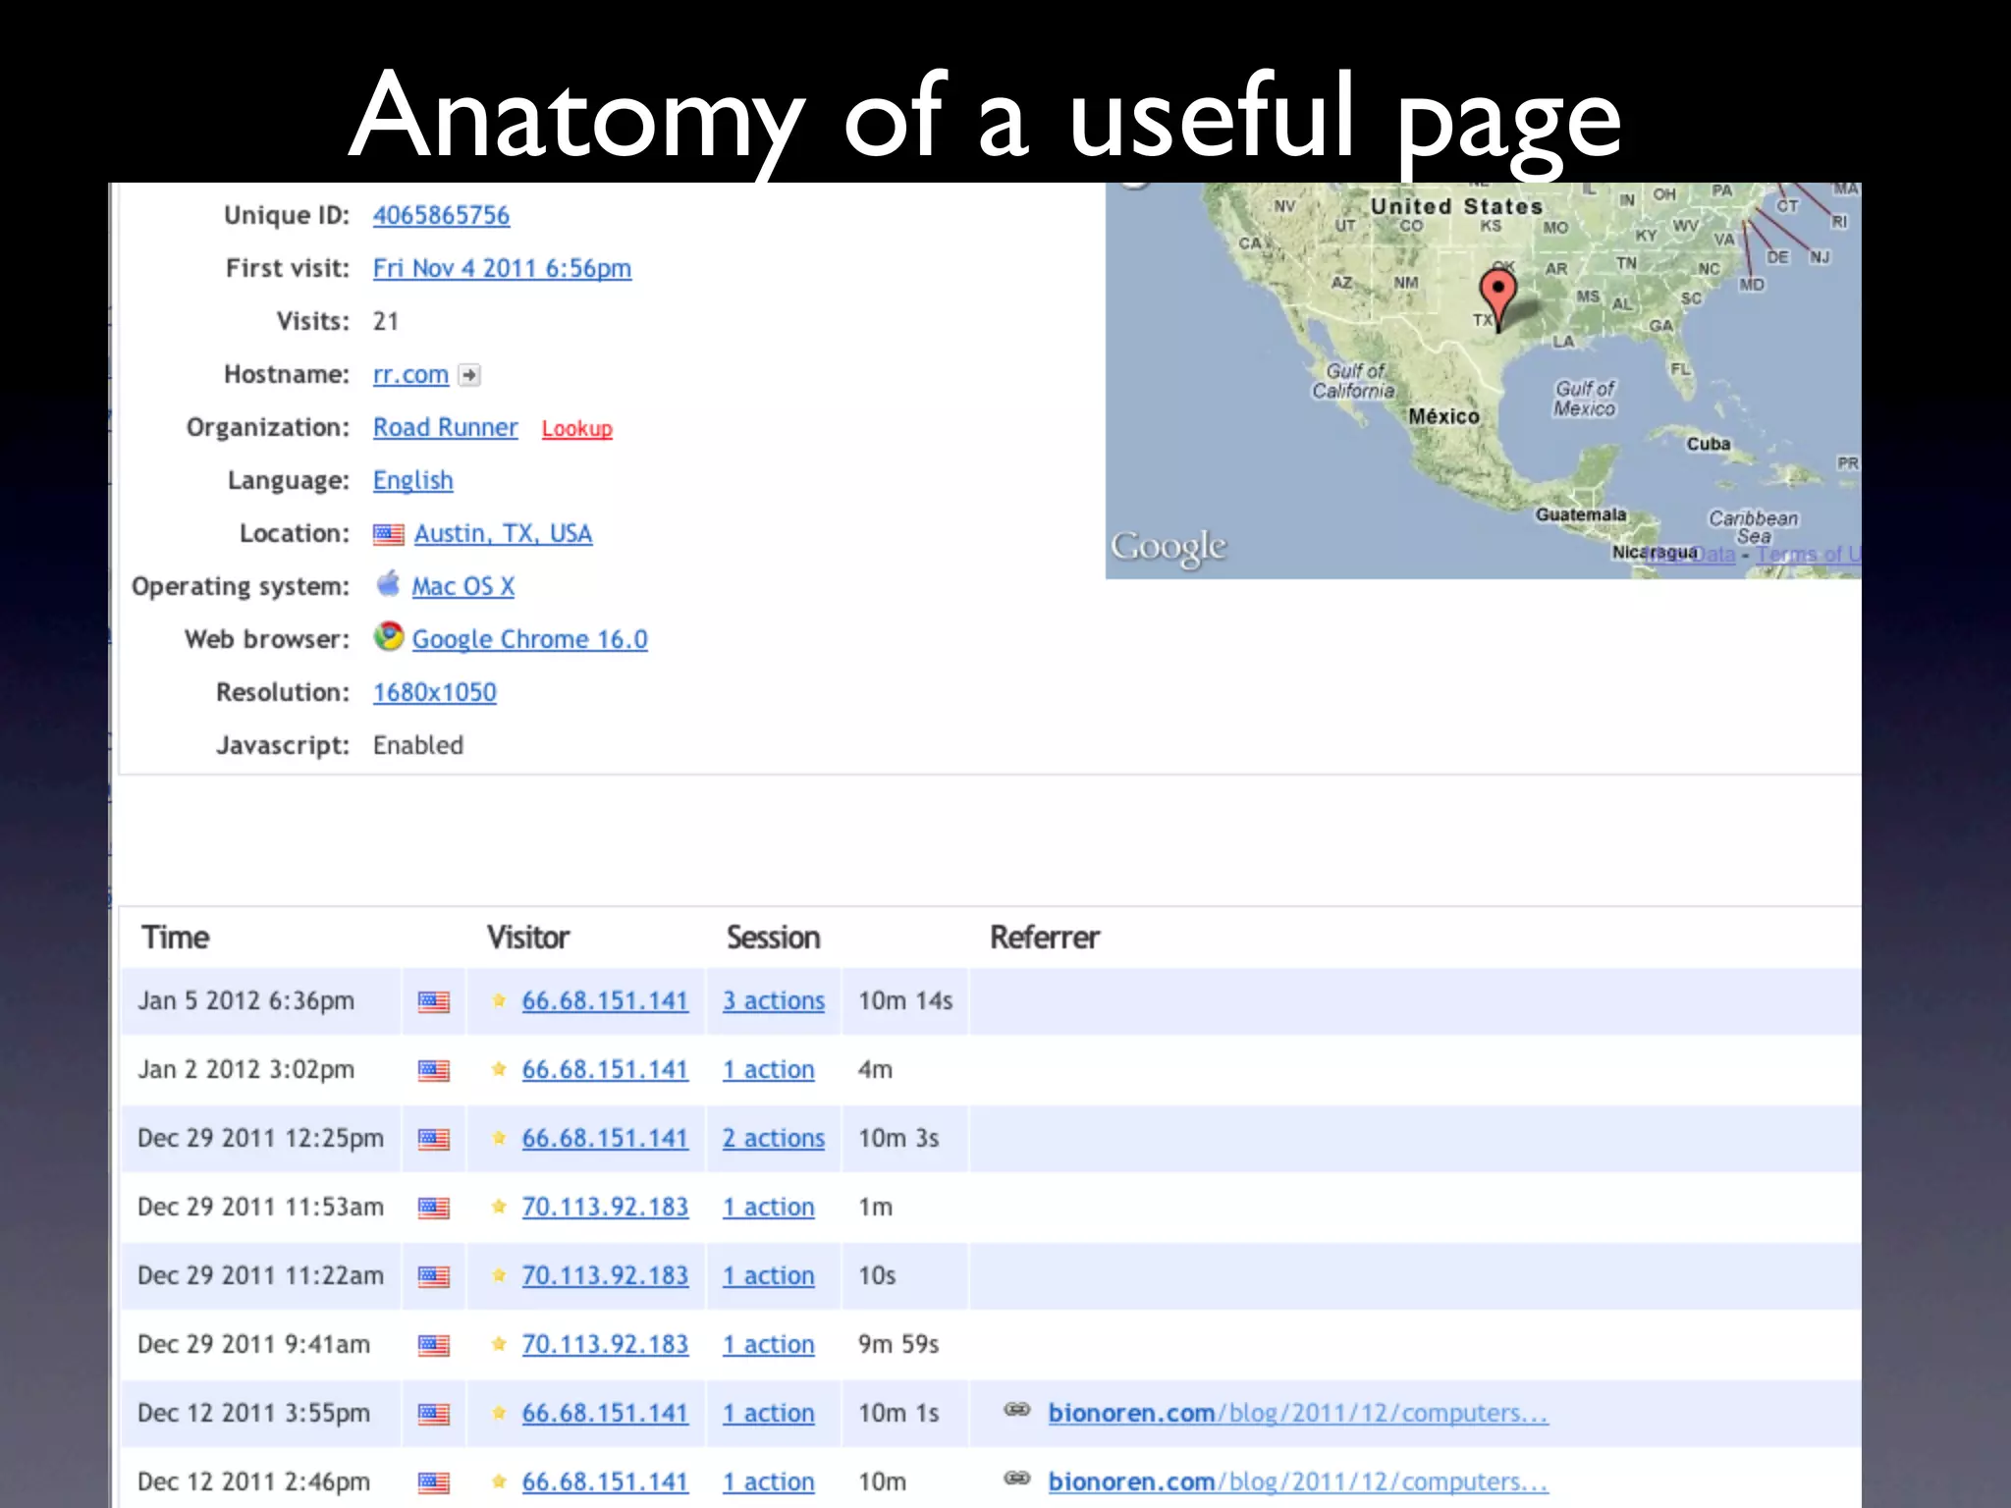
Task: Open the bionoren.com referrer in the 3:55pm row
Action: coord(1298,1413)
